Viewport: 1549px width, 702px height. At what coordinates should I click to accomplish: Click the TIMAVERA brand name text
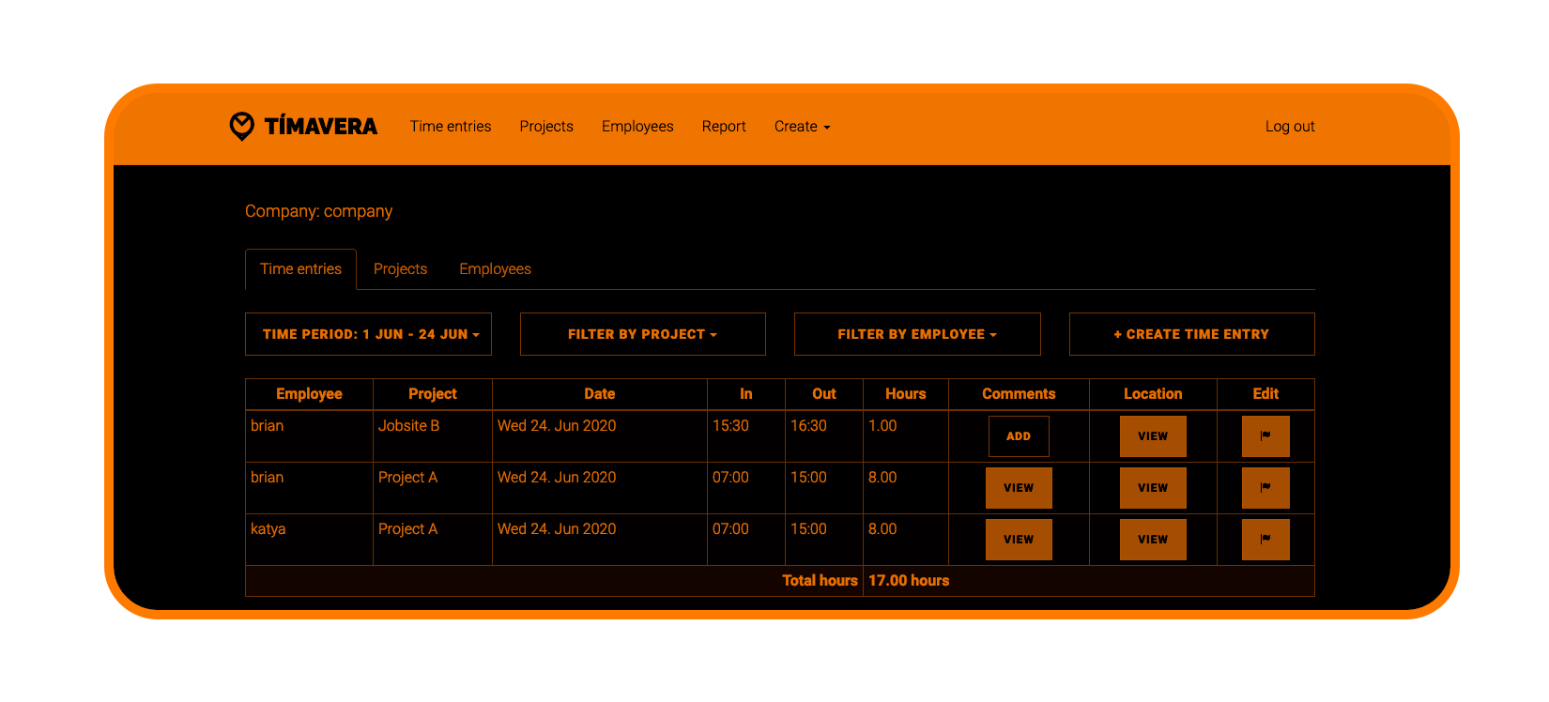[321, 127]
